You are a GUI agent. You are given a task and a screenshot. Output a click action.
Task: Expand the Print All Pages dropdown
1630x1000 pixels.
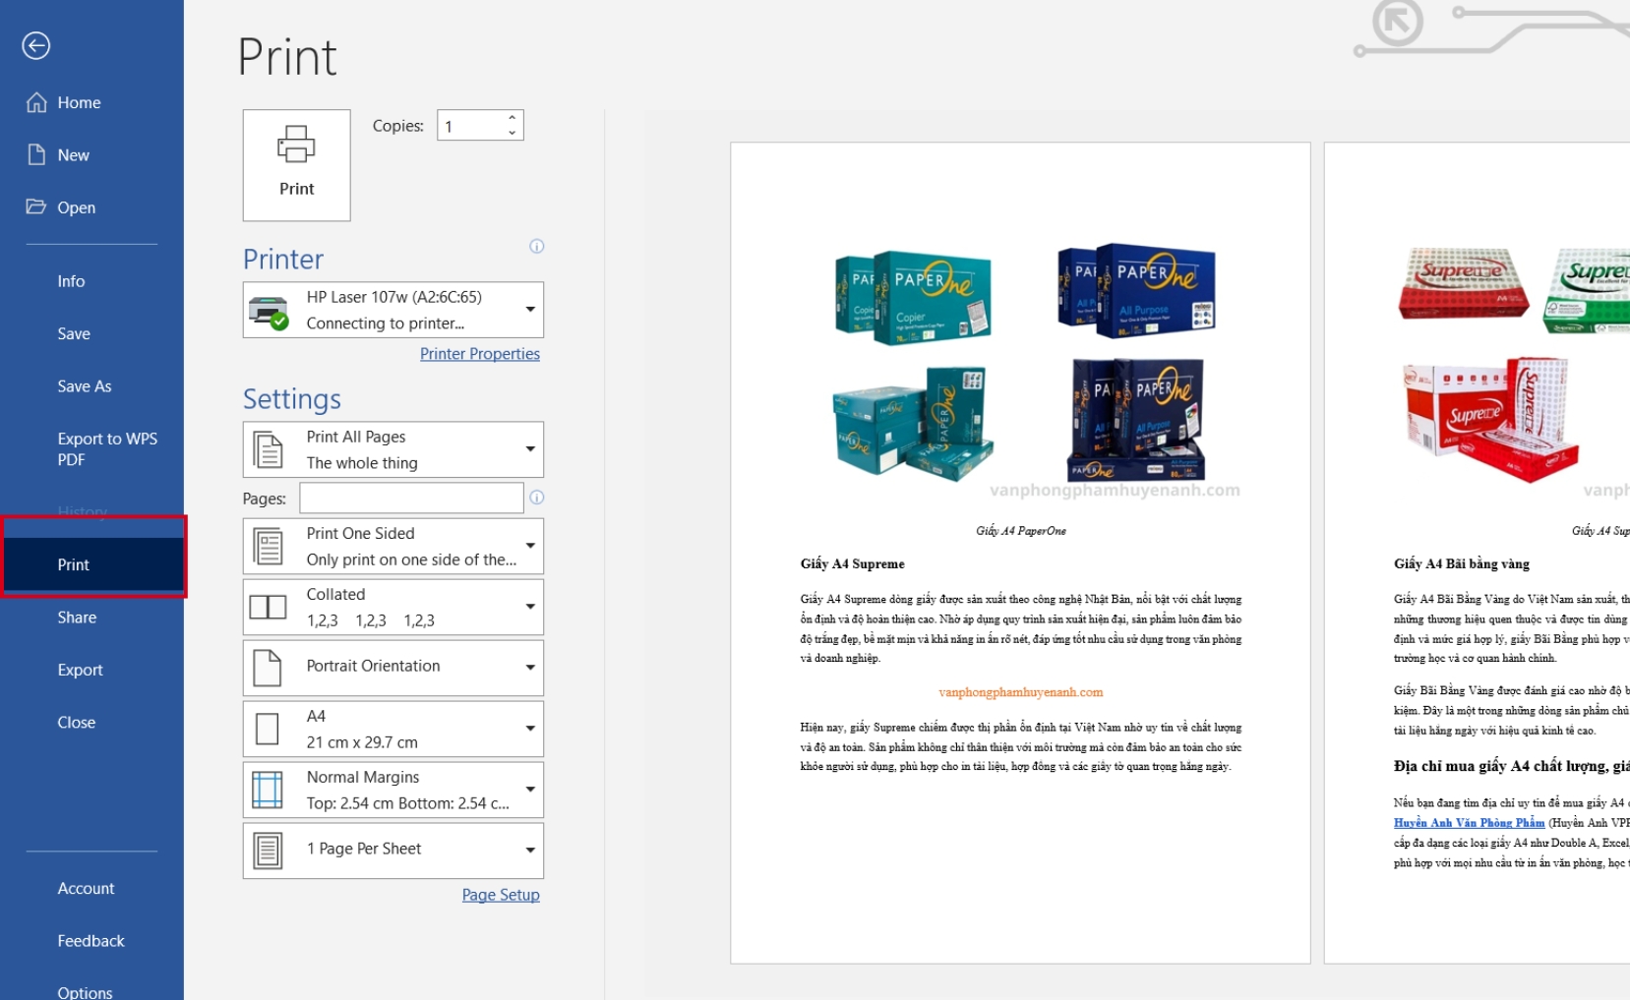[530, 449]
